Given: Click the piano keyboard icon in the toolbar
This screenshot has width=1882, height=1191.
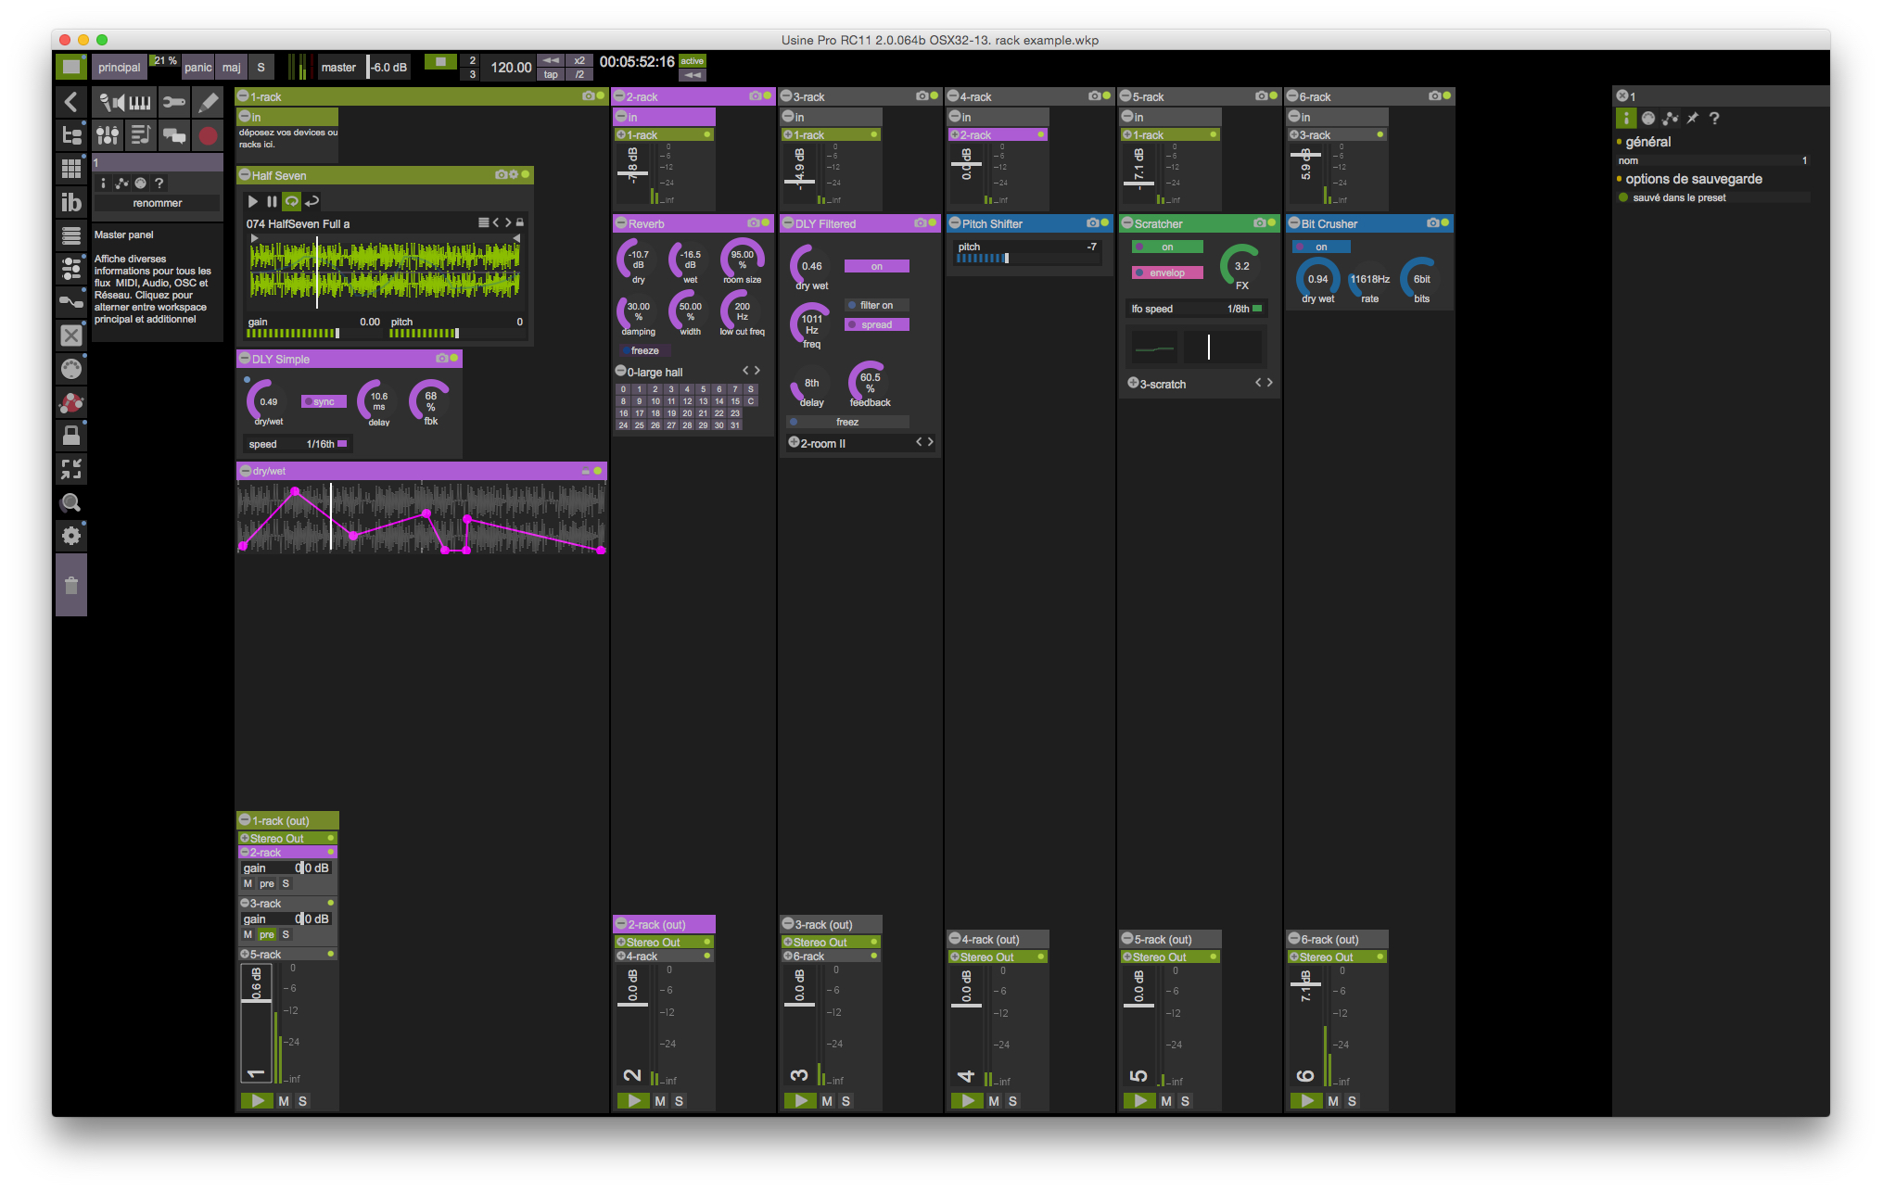Looking at the screenshot, I should [x=139, y=102].
